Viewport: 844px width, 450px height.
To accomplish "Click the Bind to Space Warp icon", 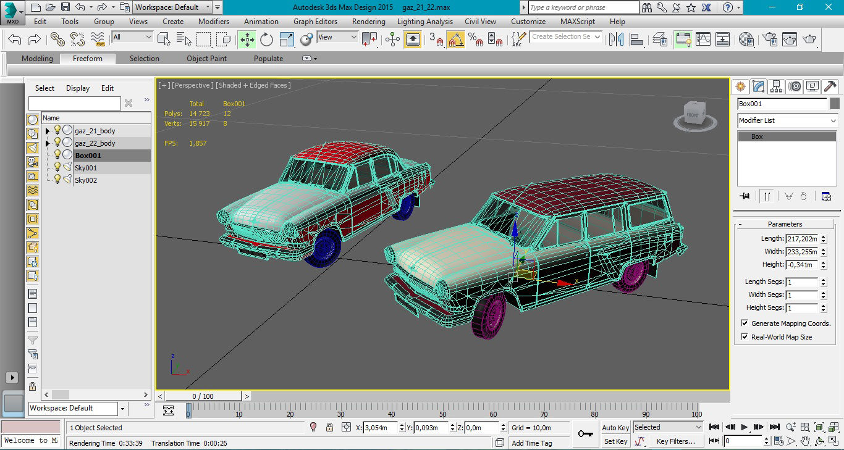I will coord(98,40).
